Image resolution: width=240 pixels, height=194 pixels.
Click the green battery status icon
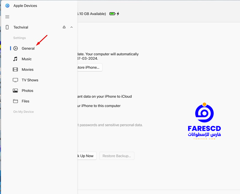coord(112,14)
